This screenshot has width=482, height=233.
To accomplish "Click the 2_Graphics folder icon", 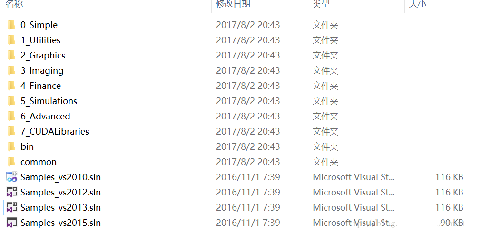I will [x=12, y=56].
